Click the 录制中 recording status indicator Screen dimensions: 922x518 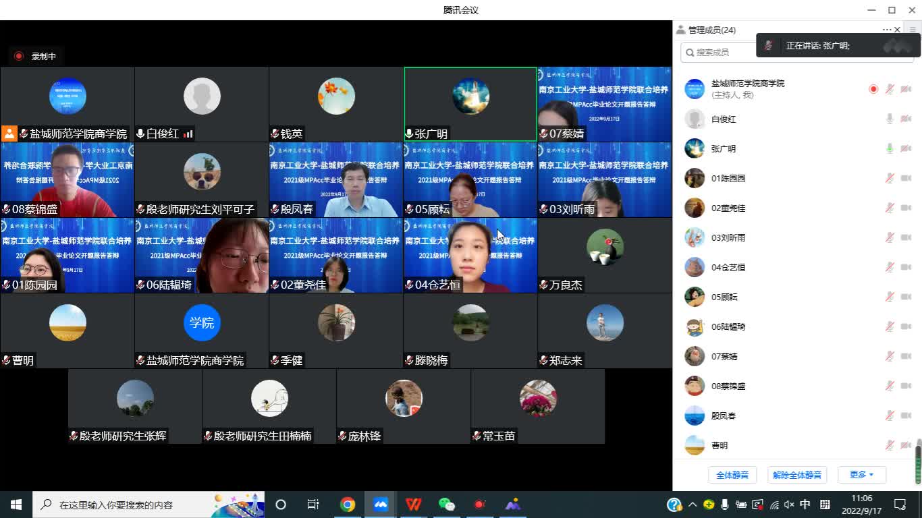[x=36, y=56]
